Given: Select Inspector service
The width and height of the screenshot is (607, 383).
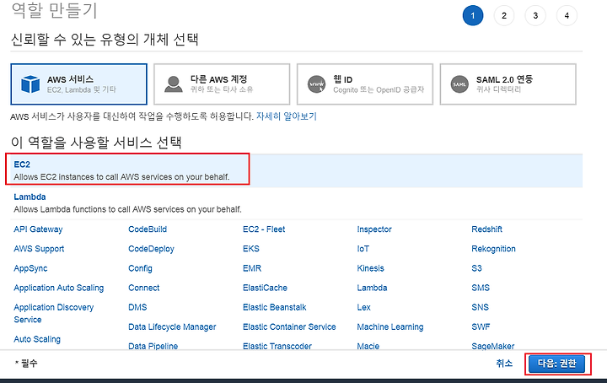Looking at the screenshot, I should coord(374,229).
